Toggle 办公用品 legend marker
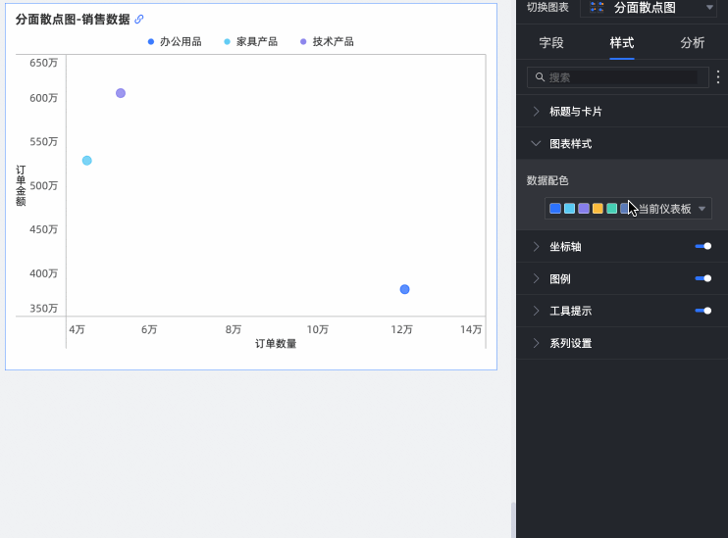The width and height of the screenshot is (728, 538). [151, 42]
